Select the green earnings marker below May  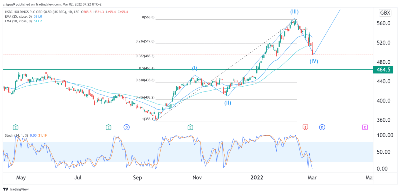(16, 127)
